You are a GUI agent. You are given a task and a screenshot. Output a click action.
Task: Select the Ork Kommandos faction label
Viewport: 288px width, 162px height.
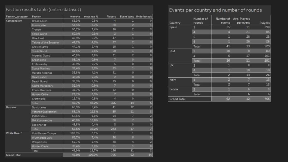coord(42,120)
